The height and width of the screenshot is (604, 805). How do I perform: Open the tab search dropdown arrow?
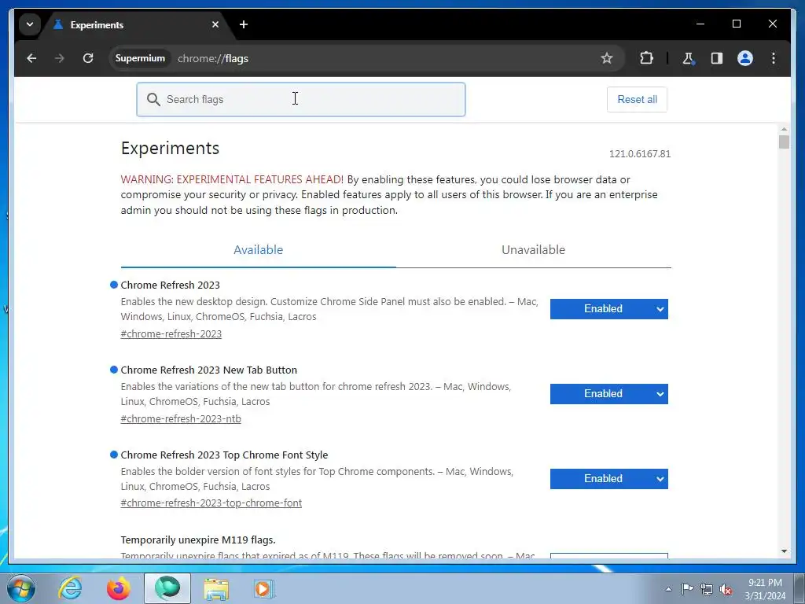pyautogui.click(x=30, y=24)
